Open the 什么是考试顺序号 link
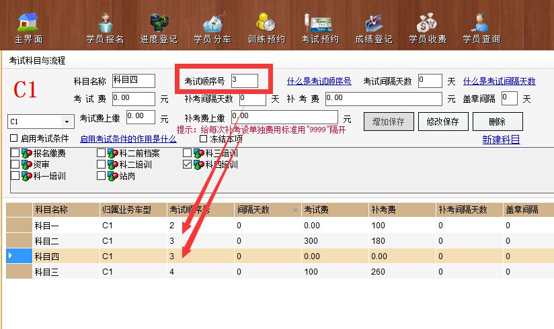 319,81
